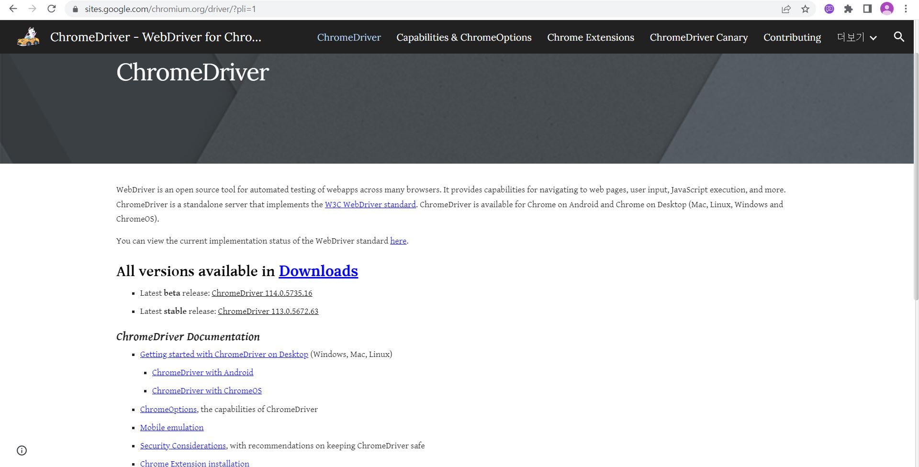
Task: Open the W3C WebDriver standard link
Action: click(370, 205)
